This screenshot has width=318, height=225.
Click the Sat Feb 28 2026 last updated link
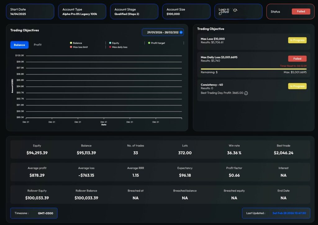(x=290, y=213)
